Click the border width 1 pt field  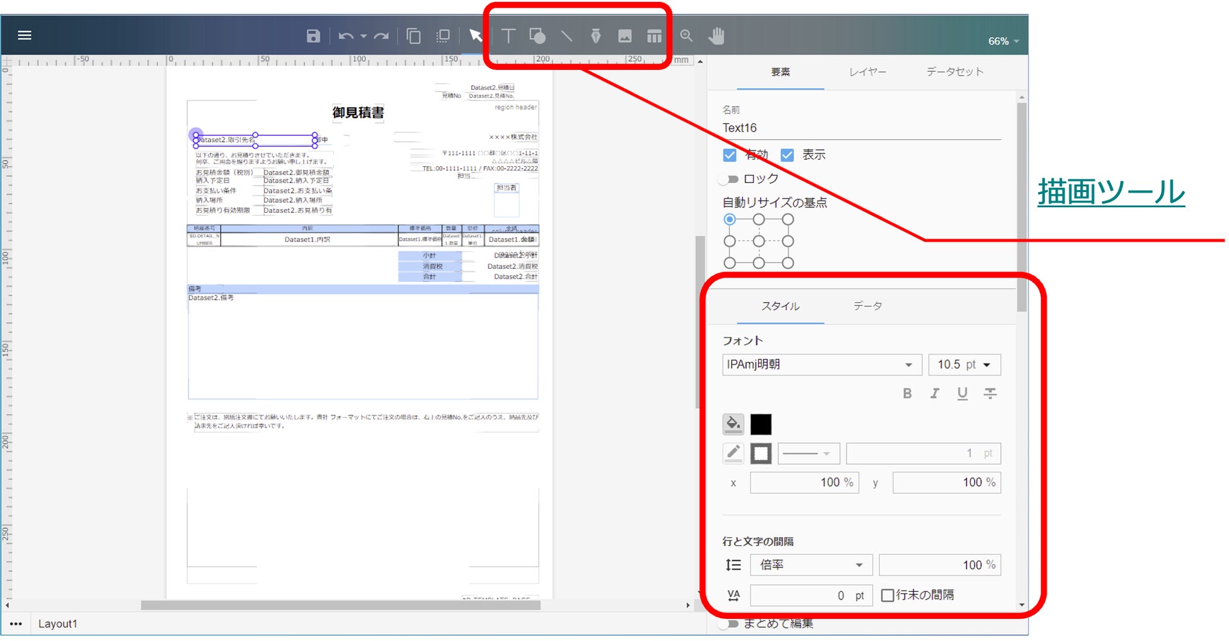pos(923,453)
